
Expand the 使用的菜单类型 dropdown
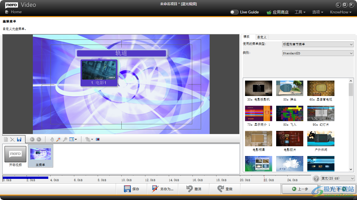pos(318,44)
